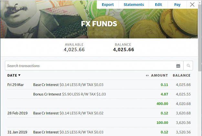Select the Edit option
Image resolution: width=202 pixels, height=136 pixels.
click(158, 5)
